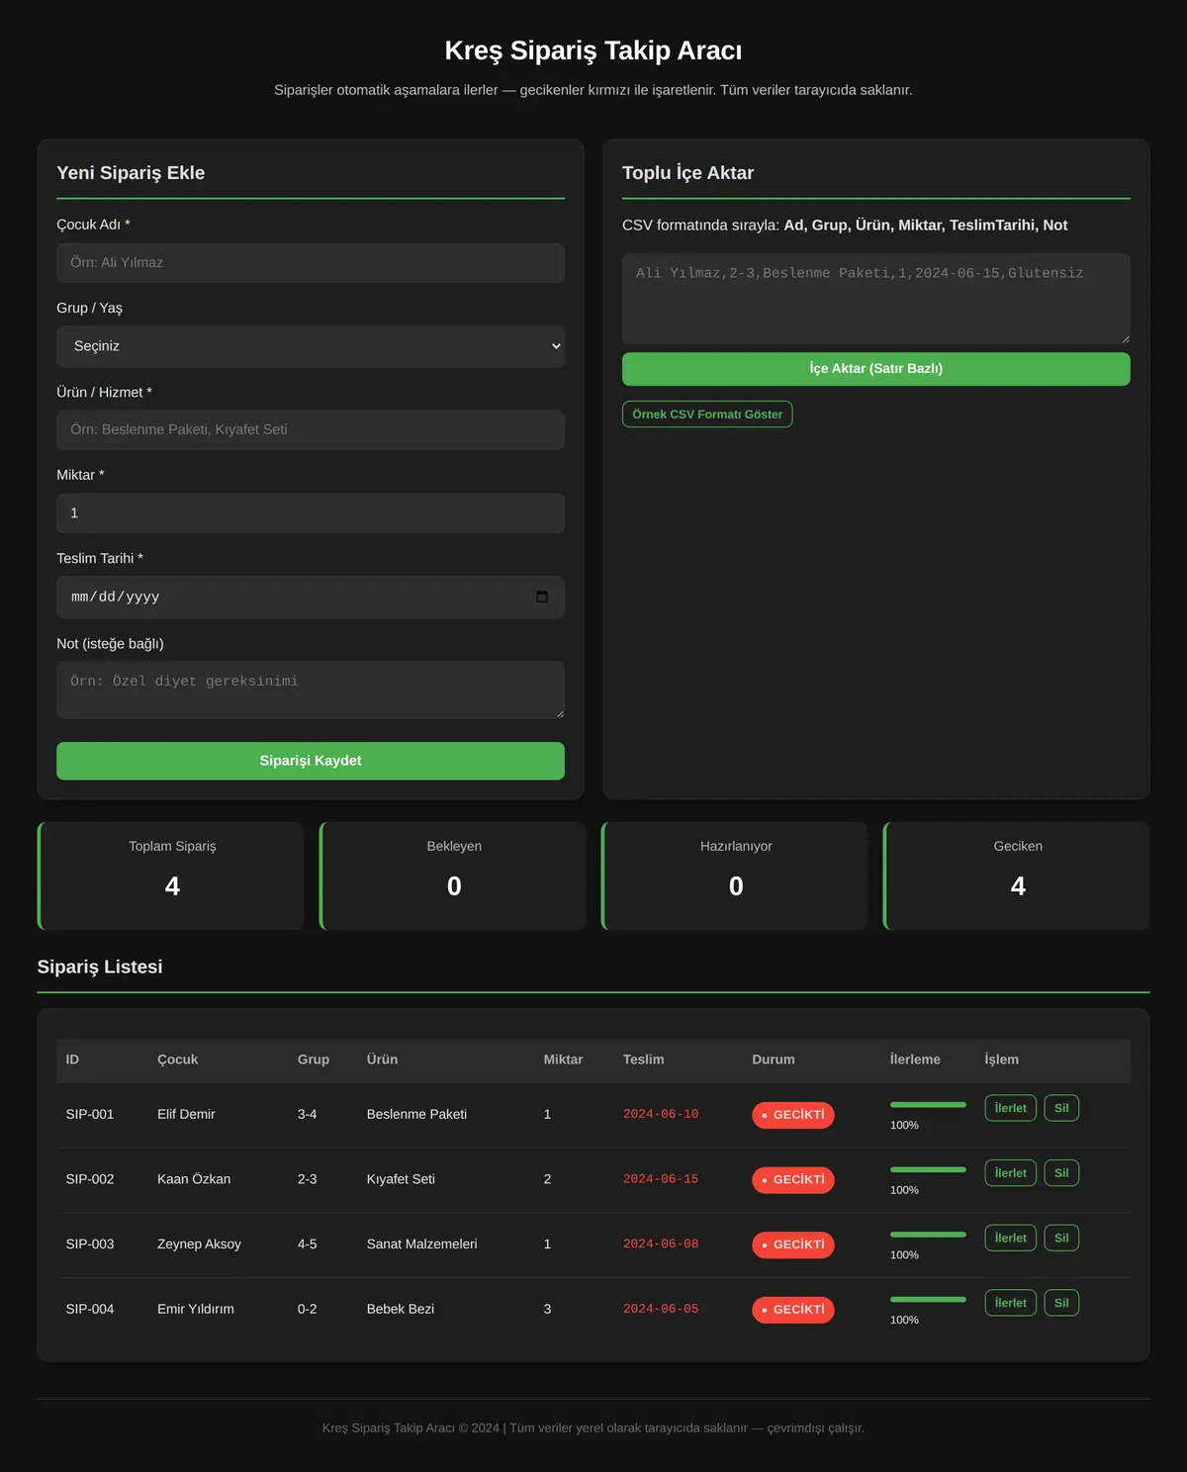Click the SIP-003 order ID
The image size is (1187, 1472).
[x=90, y=1244]
